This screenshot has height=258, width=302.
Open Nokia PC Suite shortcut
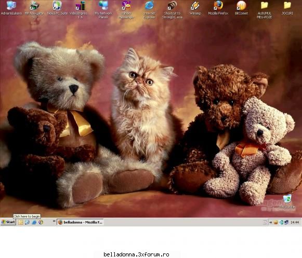(57, 8)
